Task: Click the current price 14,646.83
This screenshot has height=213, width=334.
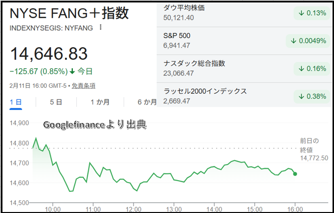Action: pyautogui.click(x=49, y=53)
